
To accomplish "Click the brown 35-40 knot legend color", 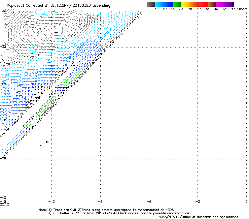I will tap(212, 4).
